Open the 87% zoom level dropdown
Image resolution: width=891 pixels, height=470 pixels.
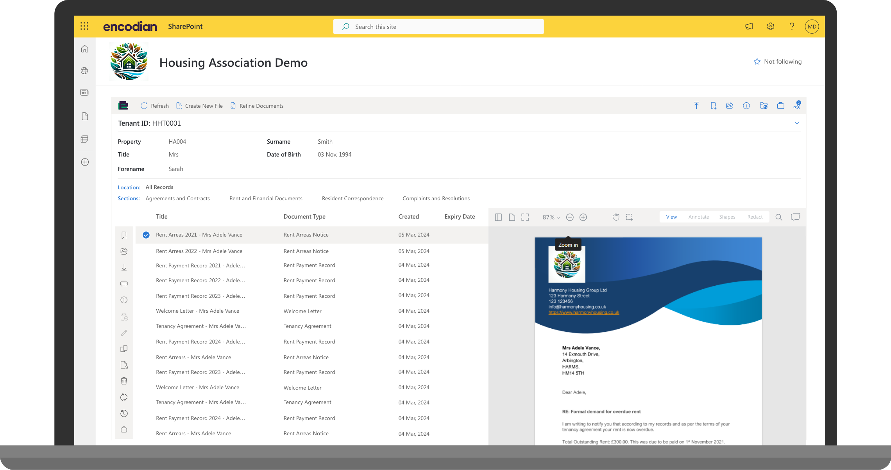(x=551, y=217)
